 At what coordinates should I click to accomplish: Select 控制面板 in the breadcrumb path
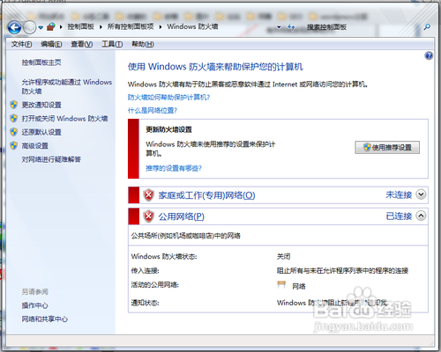coord(80,26)
